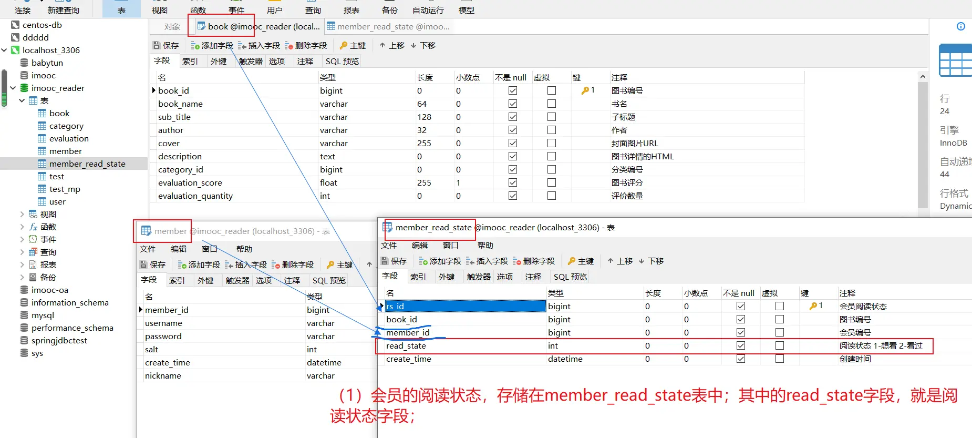The height and width of the screenshot is (438, 972).
Task: Select the read_state field name cell
Action: 466,345
